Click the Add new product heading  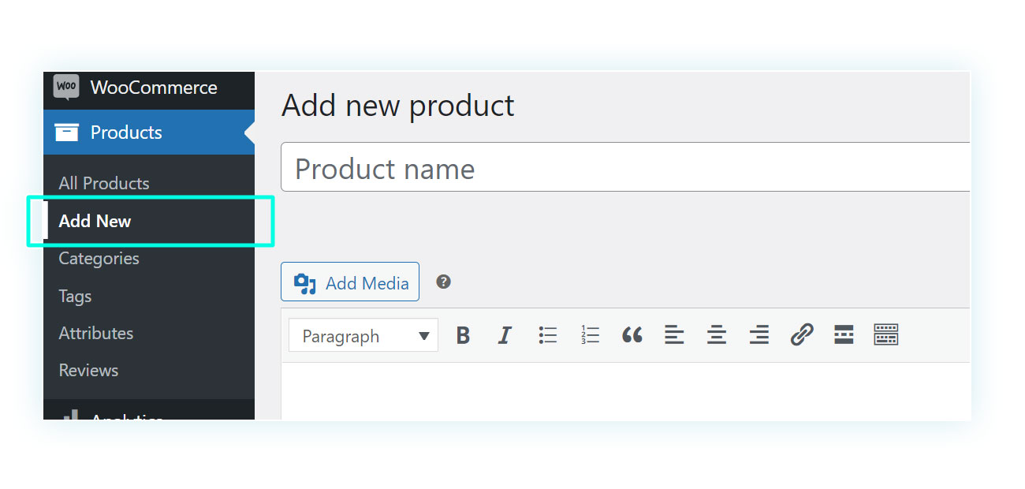tap(398, 106)
